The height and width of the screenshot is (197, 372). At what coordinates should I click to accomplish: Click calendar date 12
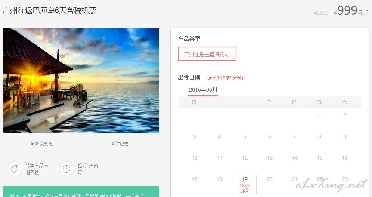[245, 158]
